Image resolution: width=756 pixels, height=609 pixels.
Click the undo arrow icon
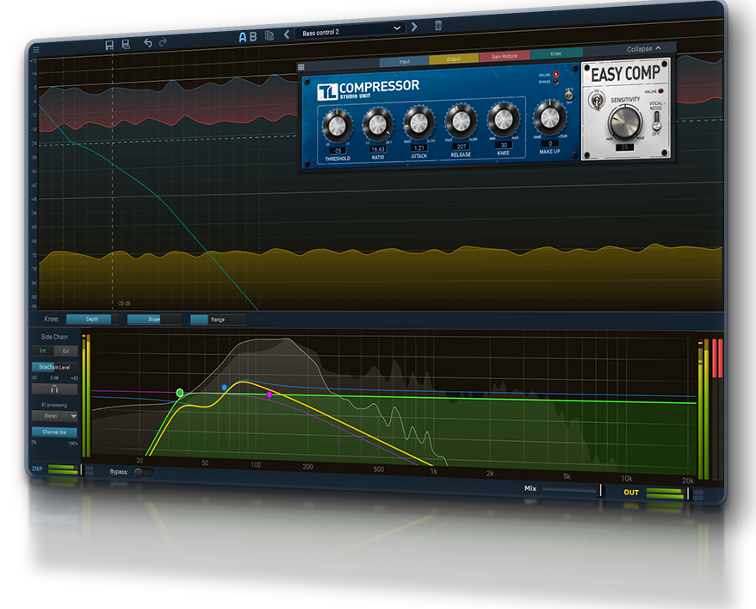148,42
